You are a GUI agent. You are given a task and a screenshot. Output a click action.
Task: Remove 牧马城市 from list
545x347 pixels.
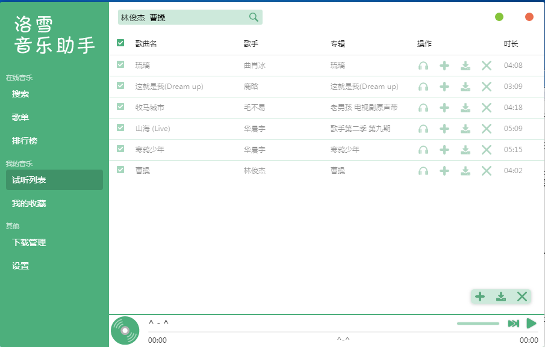(x=487, y=108)
